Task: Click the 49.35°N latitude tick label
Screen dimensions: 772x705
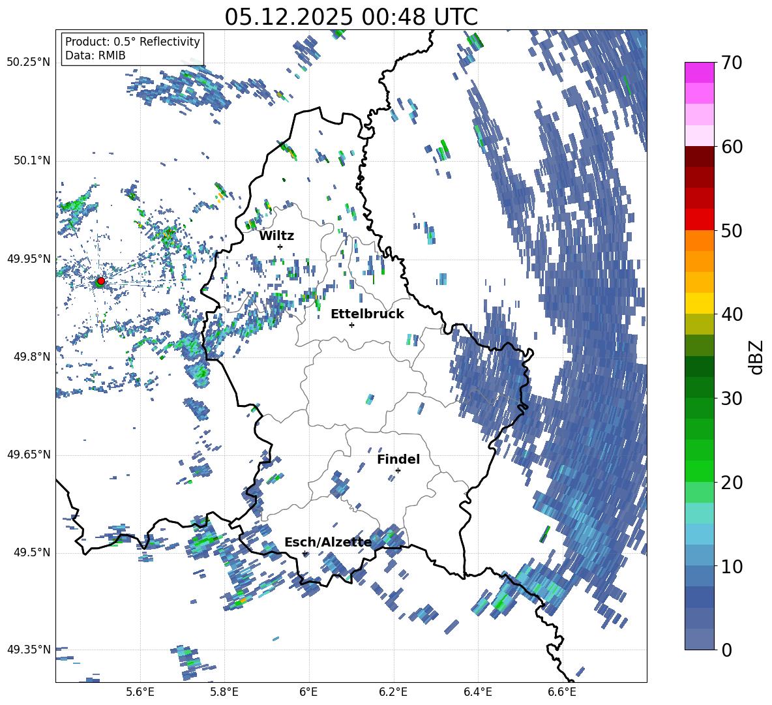Action: [x=29, y=650]
